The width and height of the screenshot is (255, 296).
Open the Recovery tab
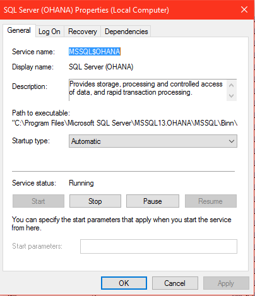[x=83, y=32]
